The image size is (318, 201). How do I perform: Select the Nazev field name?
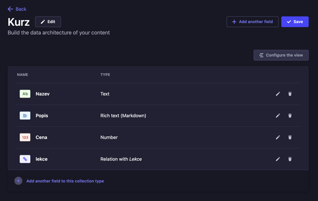[x=43, y=94]
